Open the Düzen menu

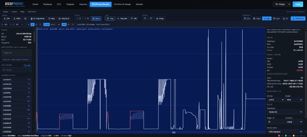click(x=14, y=12)
